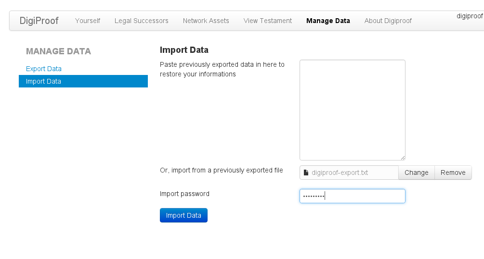Remove the selected export file

coord(453,173)
